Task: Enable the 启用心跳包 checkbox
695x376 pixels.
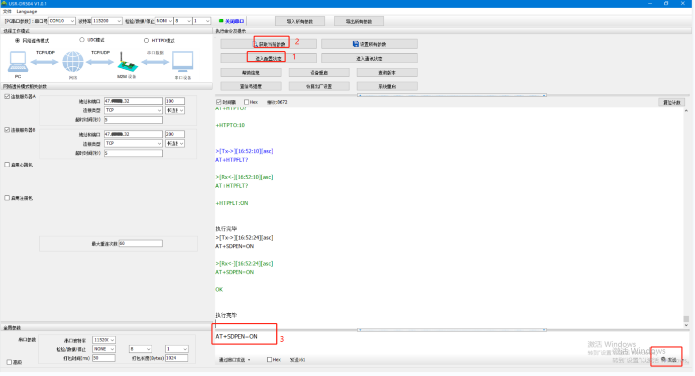Action: tap(7, 165)
